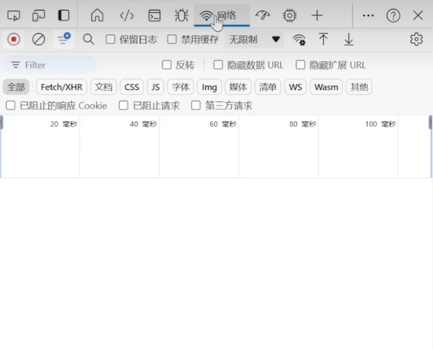Filter by Img type
This screenshot has height=350, width=433.
point(209,87)
